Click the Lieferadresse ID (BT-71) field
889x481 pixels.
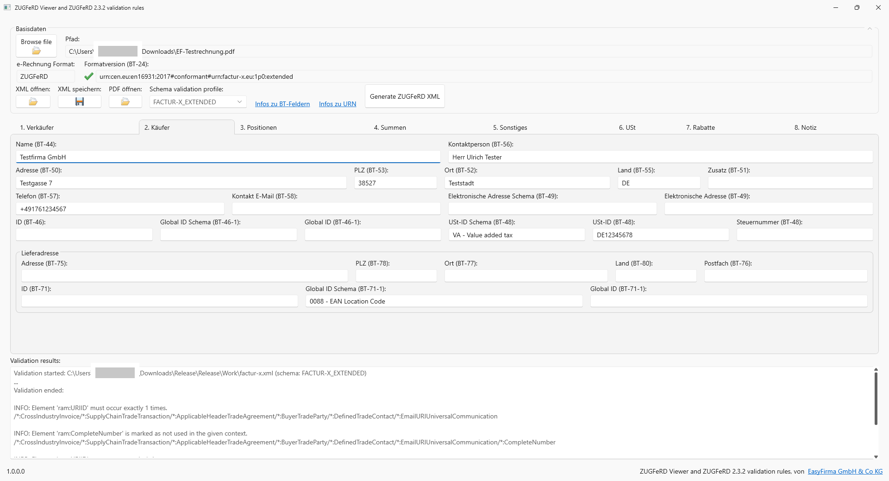click(x=160, y=301)
